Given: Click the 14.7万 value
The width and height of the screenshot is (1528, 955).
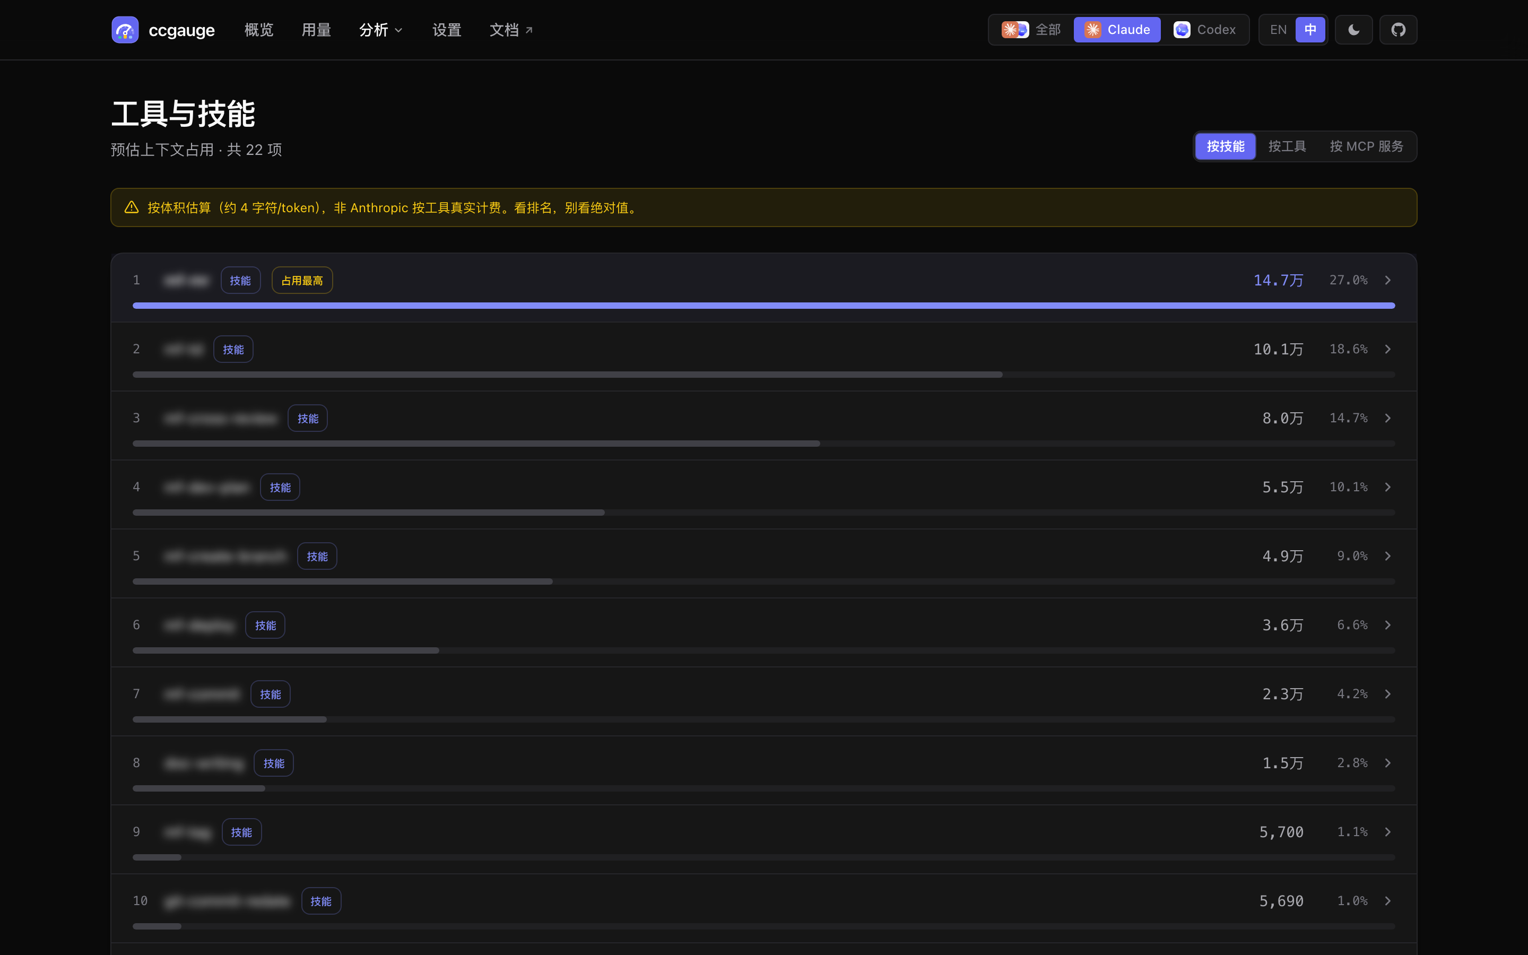Looking at the screenshot, I should [1278, 281].
